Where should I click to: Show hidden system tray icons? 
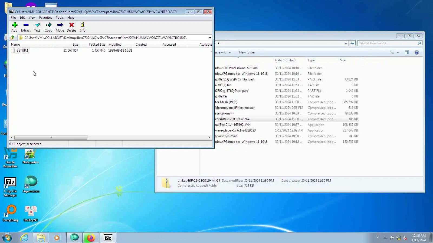(385, 238)
